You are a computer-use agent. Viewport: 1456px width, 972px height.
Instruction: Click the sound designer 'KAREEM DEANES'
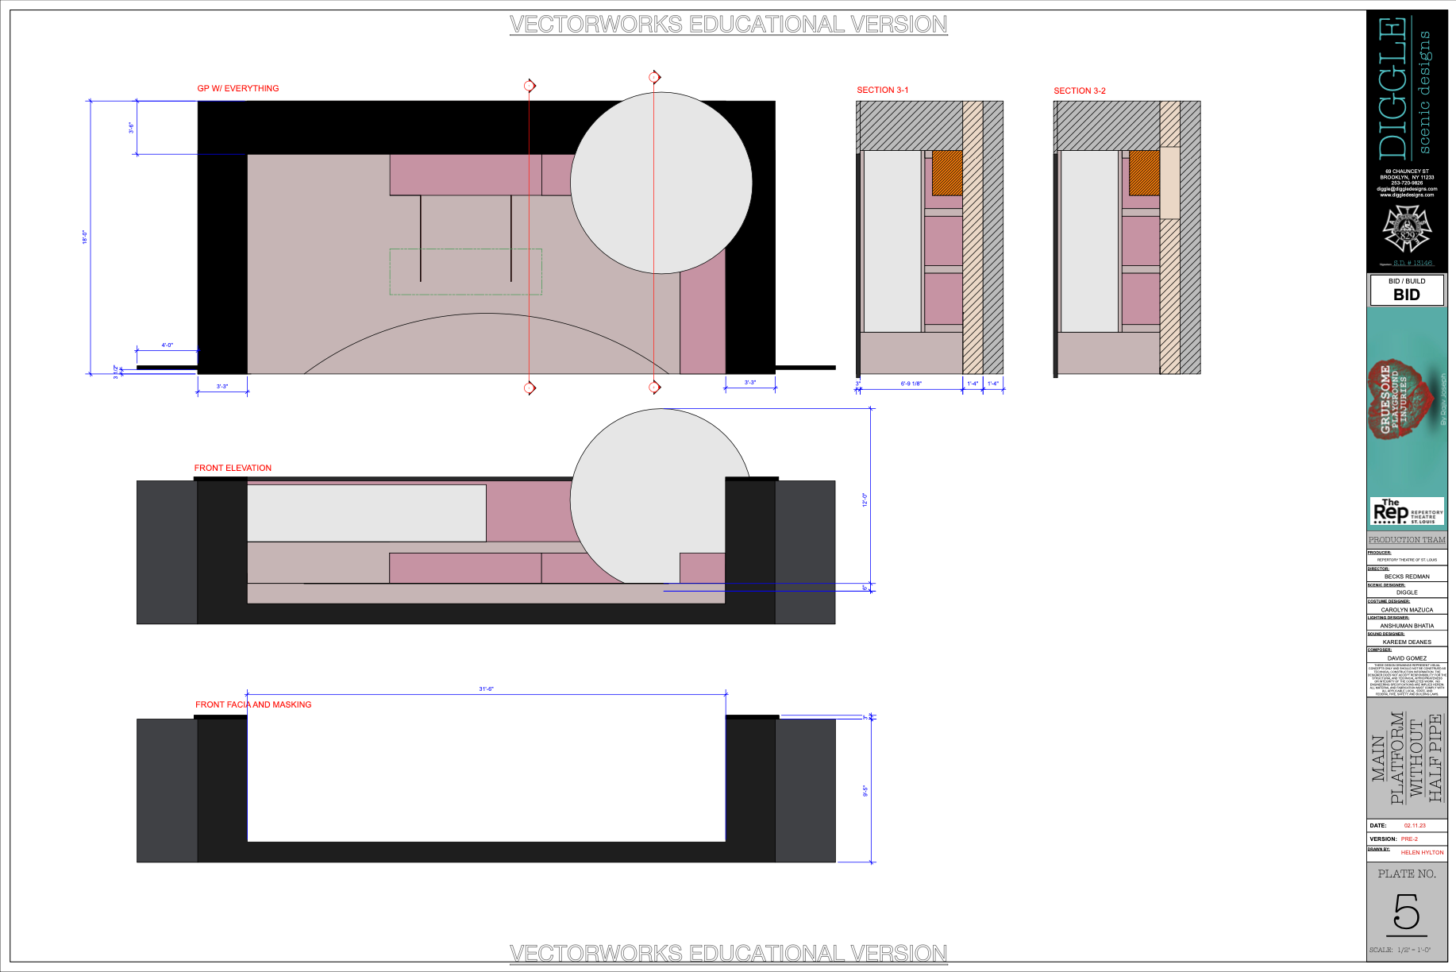pyautogui.click(x=1407, y=642)
